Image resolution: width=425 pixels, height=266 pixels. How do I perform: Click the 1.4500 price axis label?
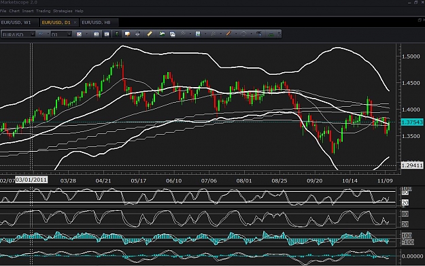(411, 83)
